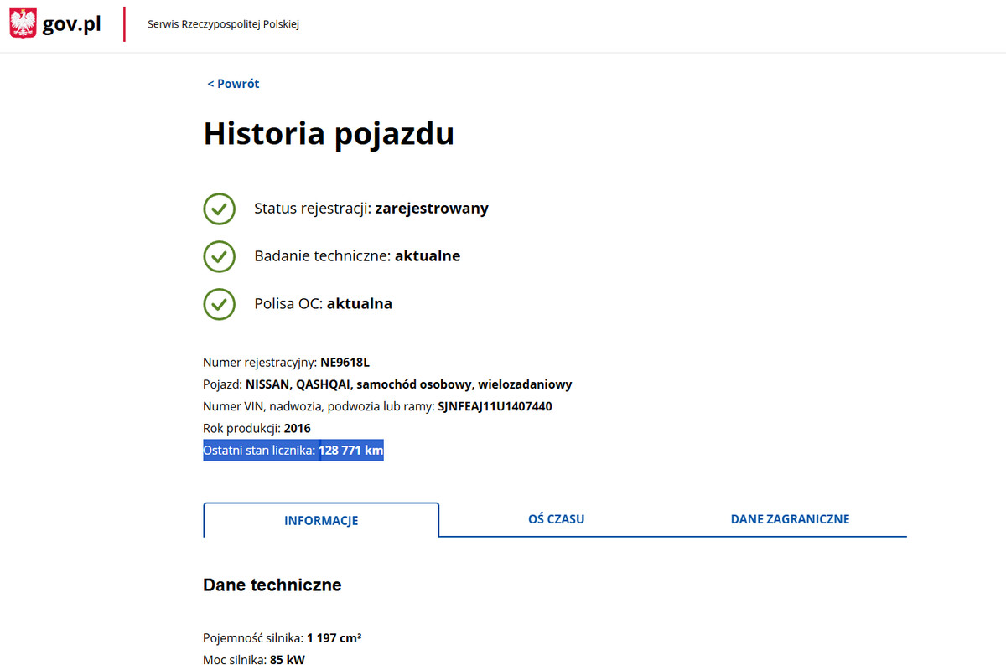Click the green checkmark beside Polisa OC
Viewport: 1006px width, 665px height.
tap(219, 304)
